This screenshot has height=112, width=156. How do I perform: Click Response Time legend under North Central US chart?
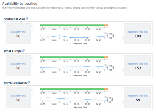[78, 107]
